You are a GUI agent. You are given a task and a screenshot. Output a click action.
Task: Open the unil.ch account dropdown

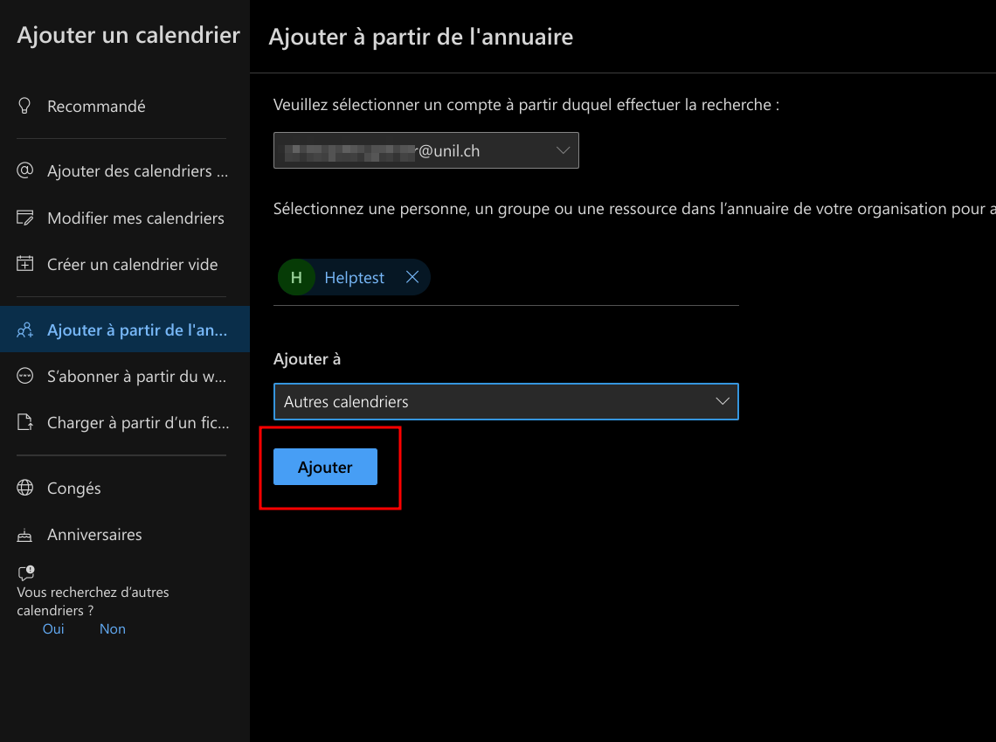tap(425, 151)
